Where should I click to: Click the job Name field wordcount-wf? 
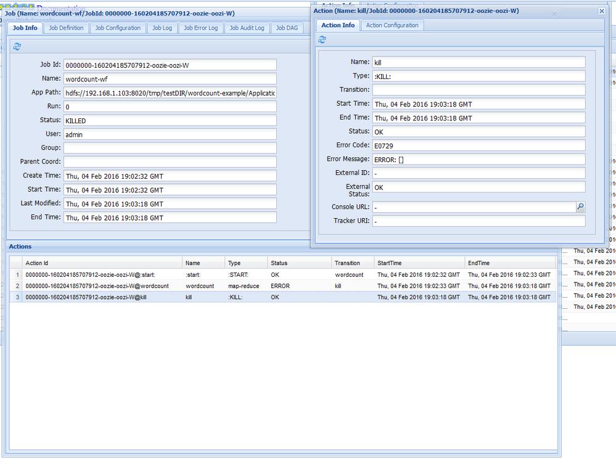tap(170, 78)
